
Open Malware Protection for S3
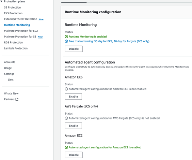coord(20,37)
